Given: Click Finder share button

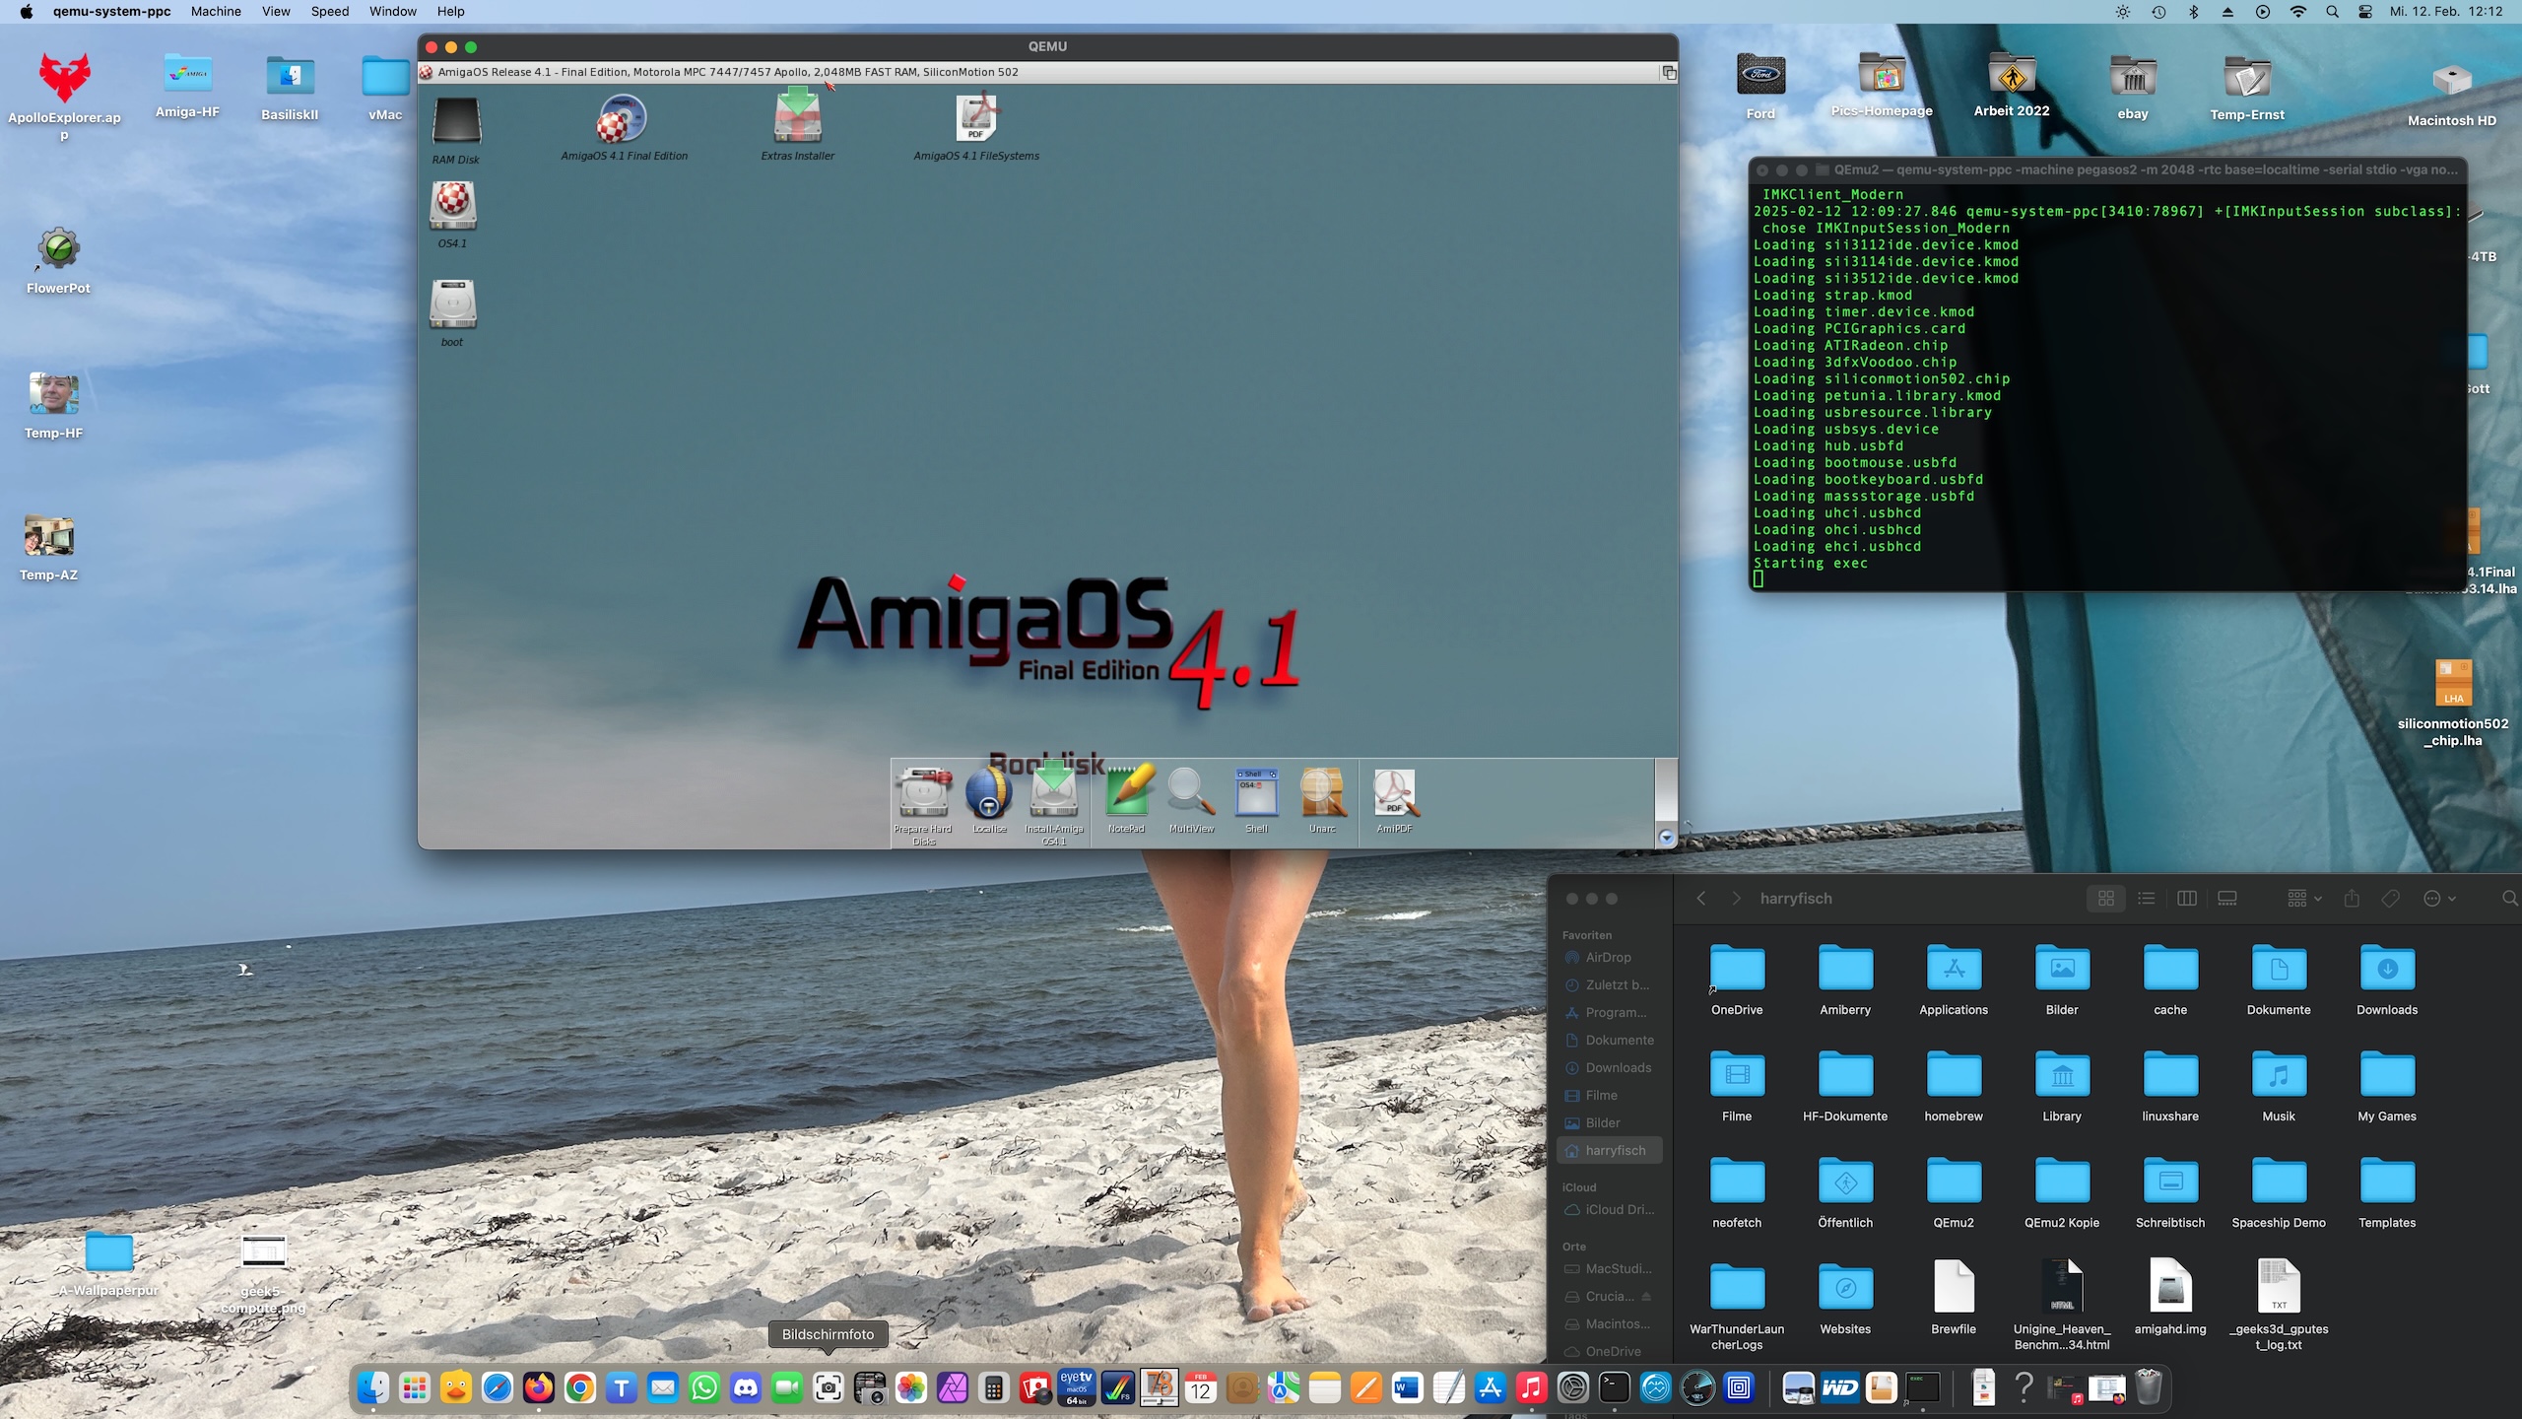Looking at the screenshot, I should point(2352,899).
